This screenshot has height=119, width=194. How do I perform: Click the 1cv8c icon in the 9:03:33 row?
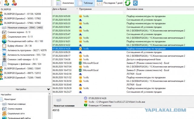(x=80, y=24)
